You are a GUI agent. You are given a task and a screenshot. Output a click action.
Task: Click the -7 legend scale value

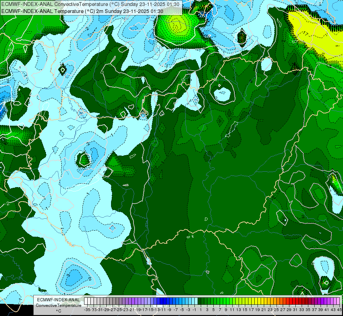176,310
